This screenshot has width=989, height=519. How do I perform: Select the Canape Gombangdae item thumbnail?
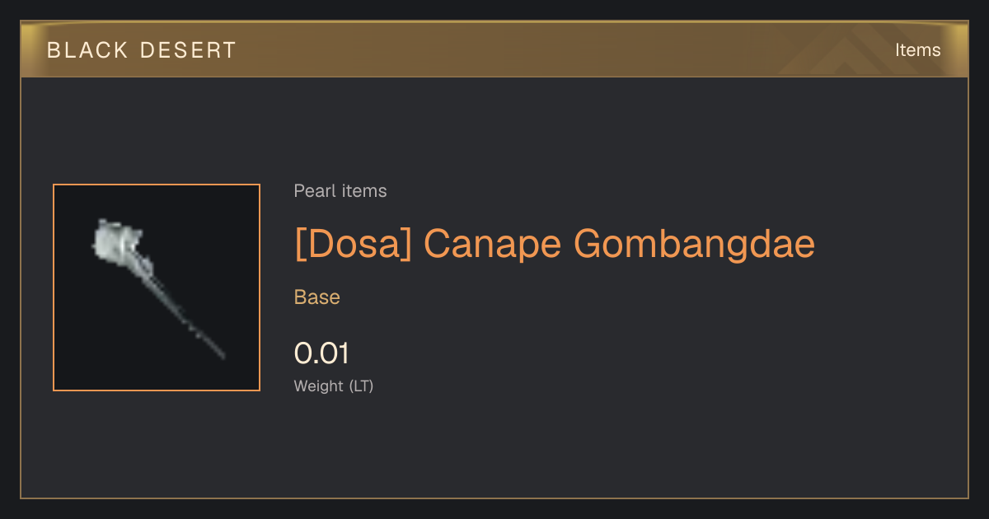pos(157,288)
